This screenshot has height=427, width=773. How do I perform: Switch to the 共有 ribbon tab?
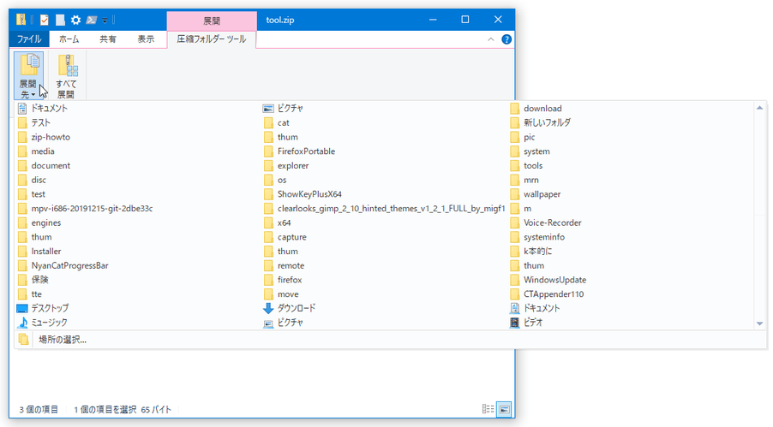[107, 39]
